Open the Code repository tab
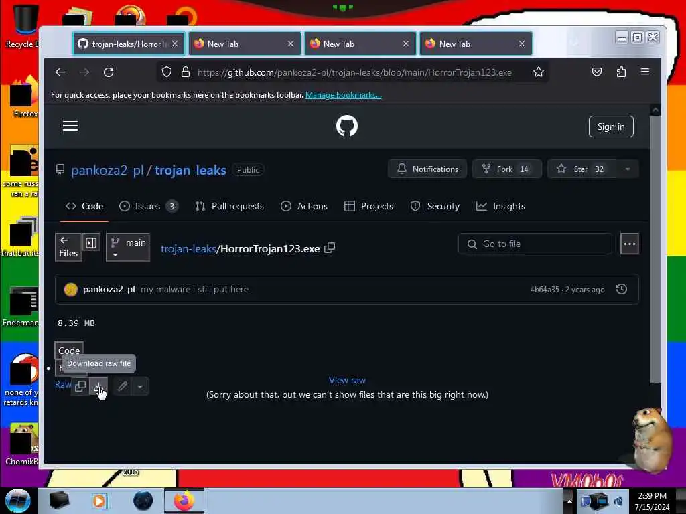 (x=84, y=206)
